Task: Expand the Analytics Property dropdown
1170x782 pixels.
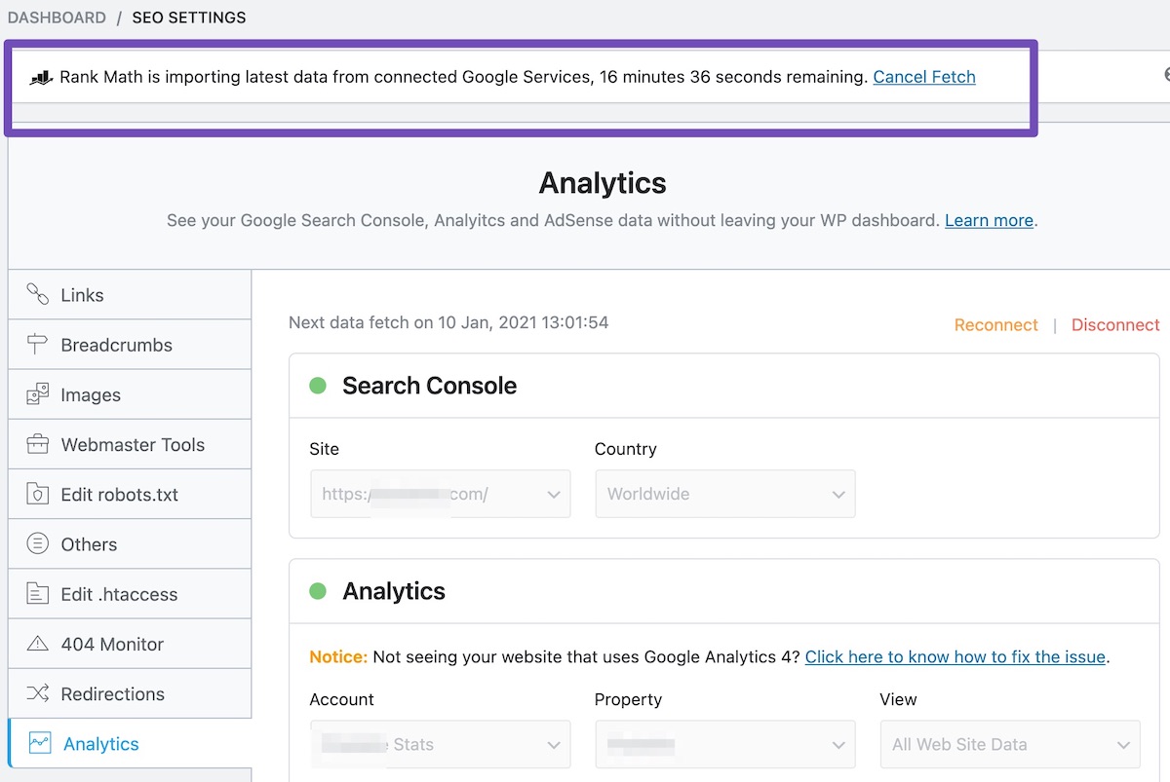Action: [725, 744]
